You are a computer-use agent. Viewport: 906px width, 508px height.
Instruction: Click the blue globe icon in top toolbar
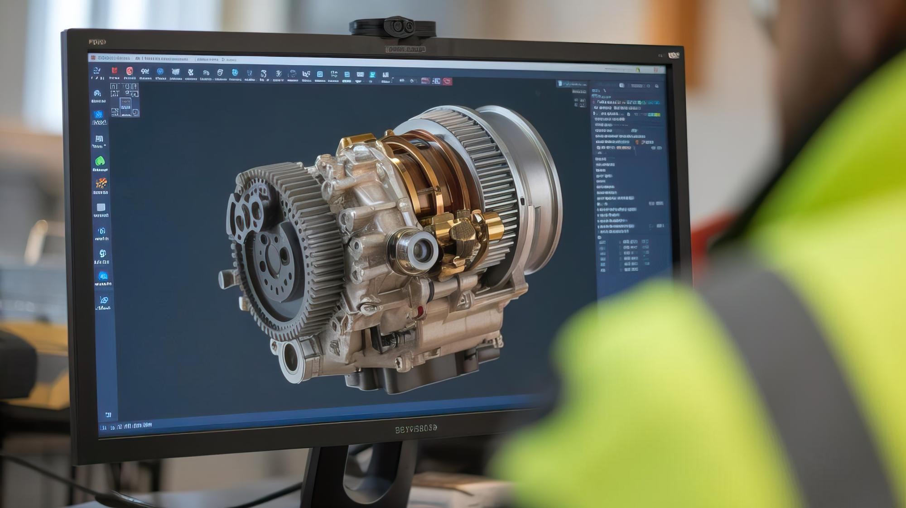point(160,72)
